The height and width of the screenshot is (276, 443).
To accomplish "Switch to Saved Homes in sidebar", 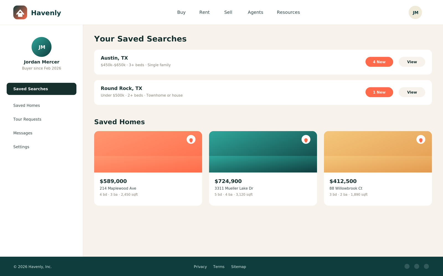I will pyautogui.click(x=27, y=105).
